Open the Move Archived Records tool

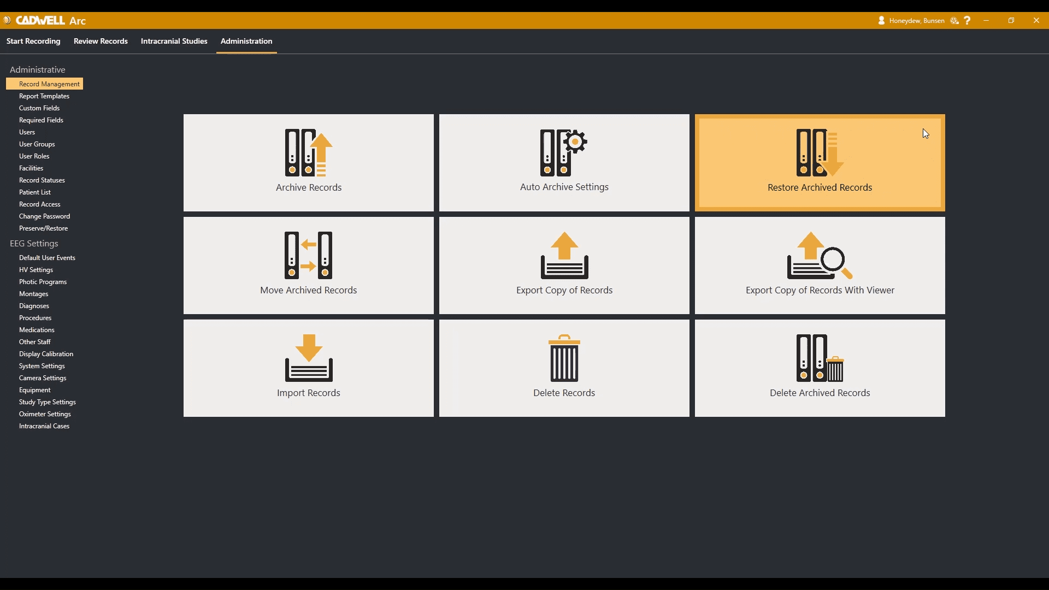point(308,265)
